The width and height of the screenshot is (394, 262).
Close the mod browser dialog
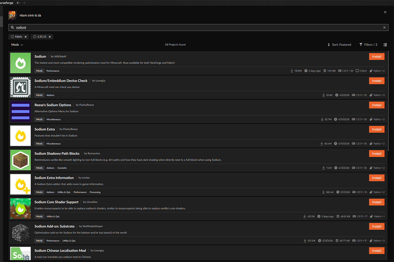(x=385, y=12)
